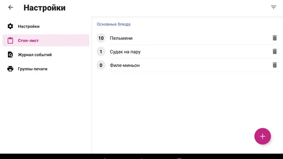Add a stop-list item with plus button
This screenshot has height=159, width=283.
[262, 136]
